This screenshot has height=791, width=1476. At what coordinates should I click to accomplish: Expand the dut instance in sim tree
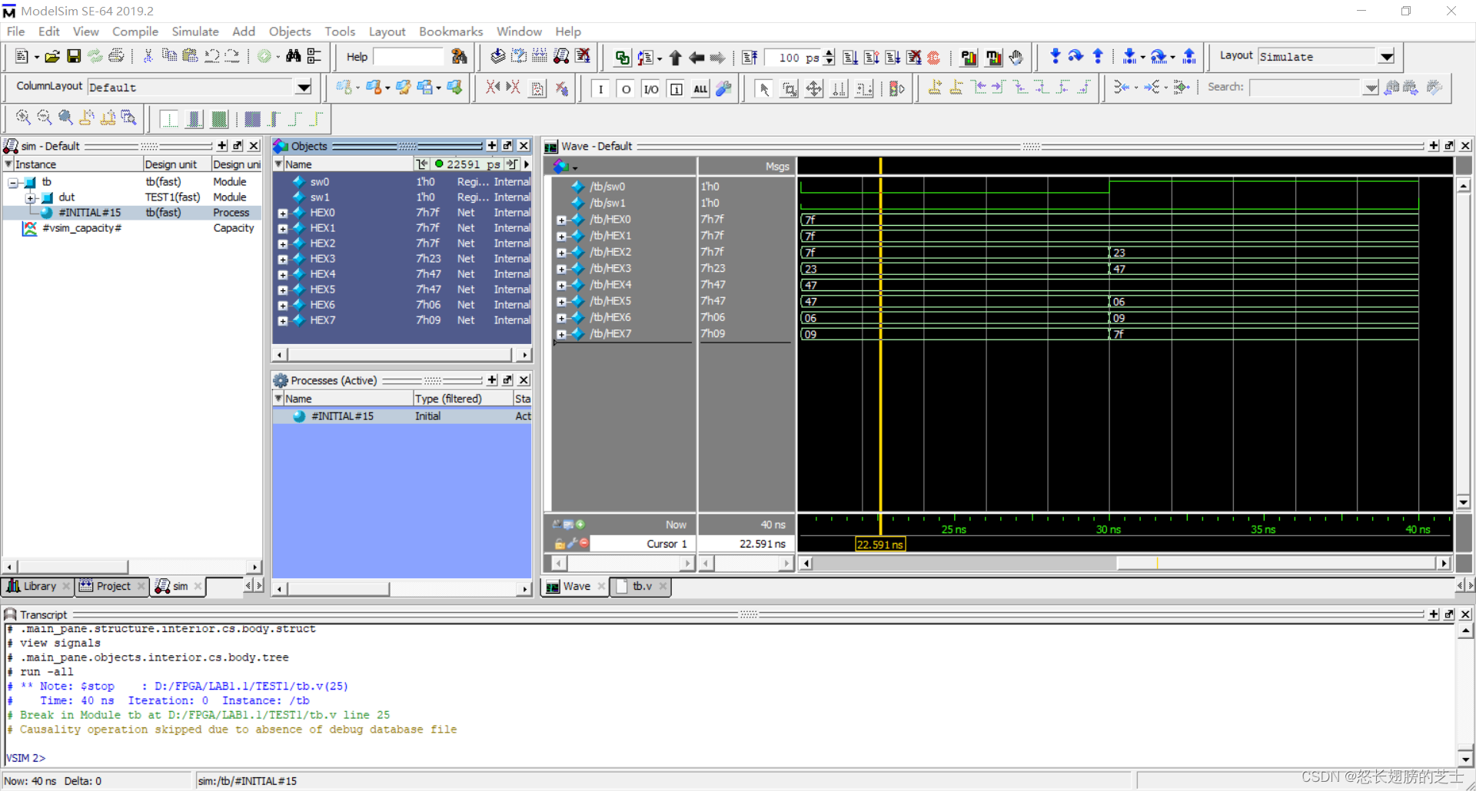click(x=32, y=198)
